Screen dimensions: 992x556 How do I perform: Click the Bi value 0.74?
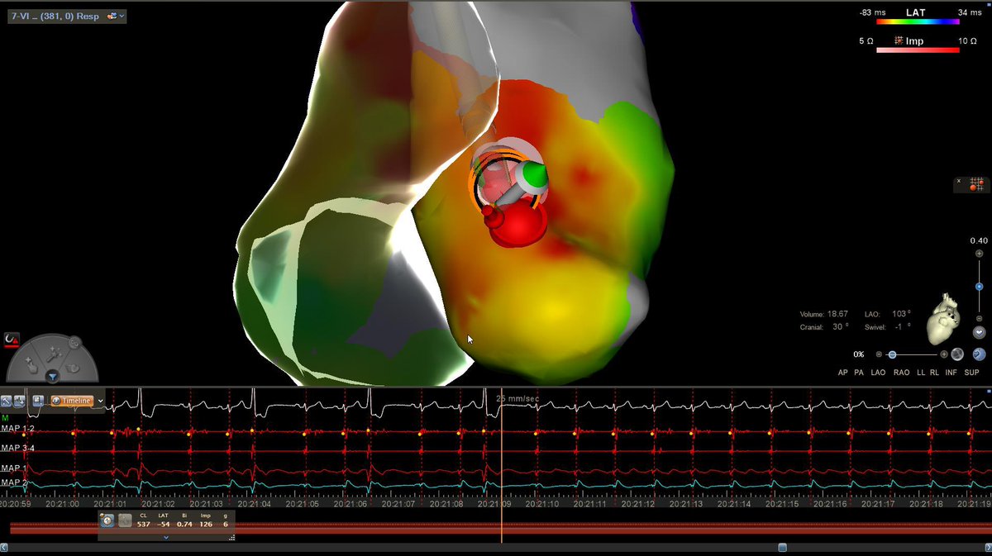pyautogui.click(x=184, y=525)
